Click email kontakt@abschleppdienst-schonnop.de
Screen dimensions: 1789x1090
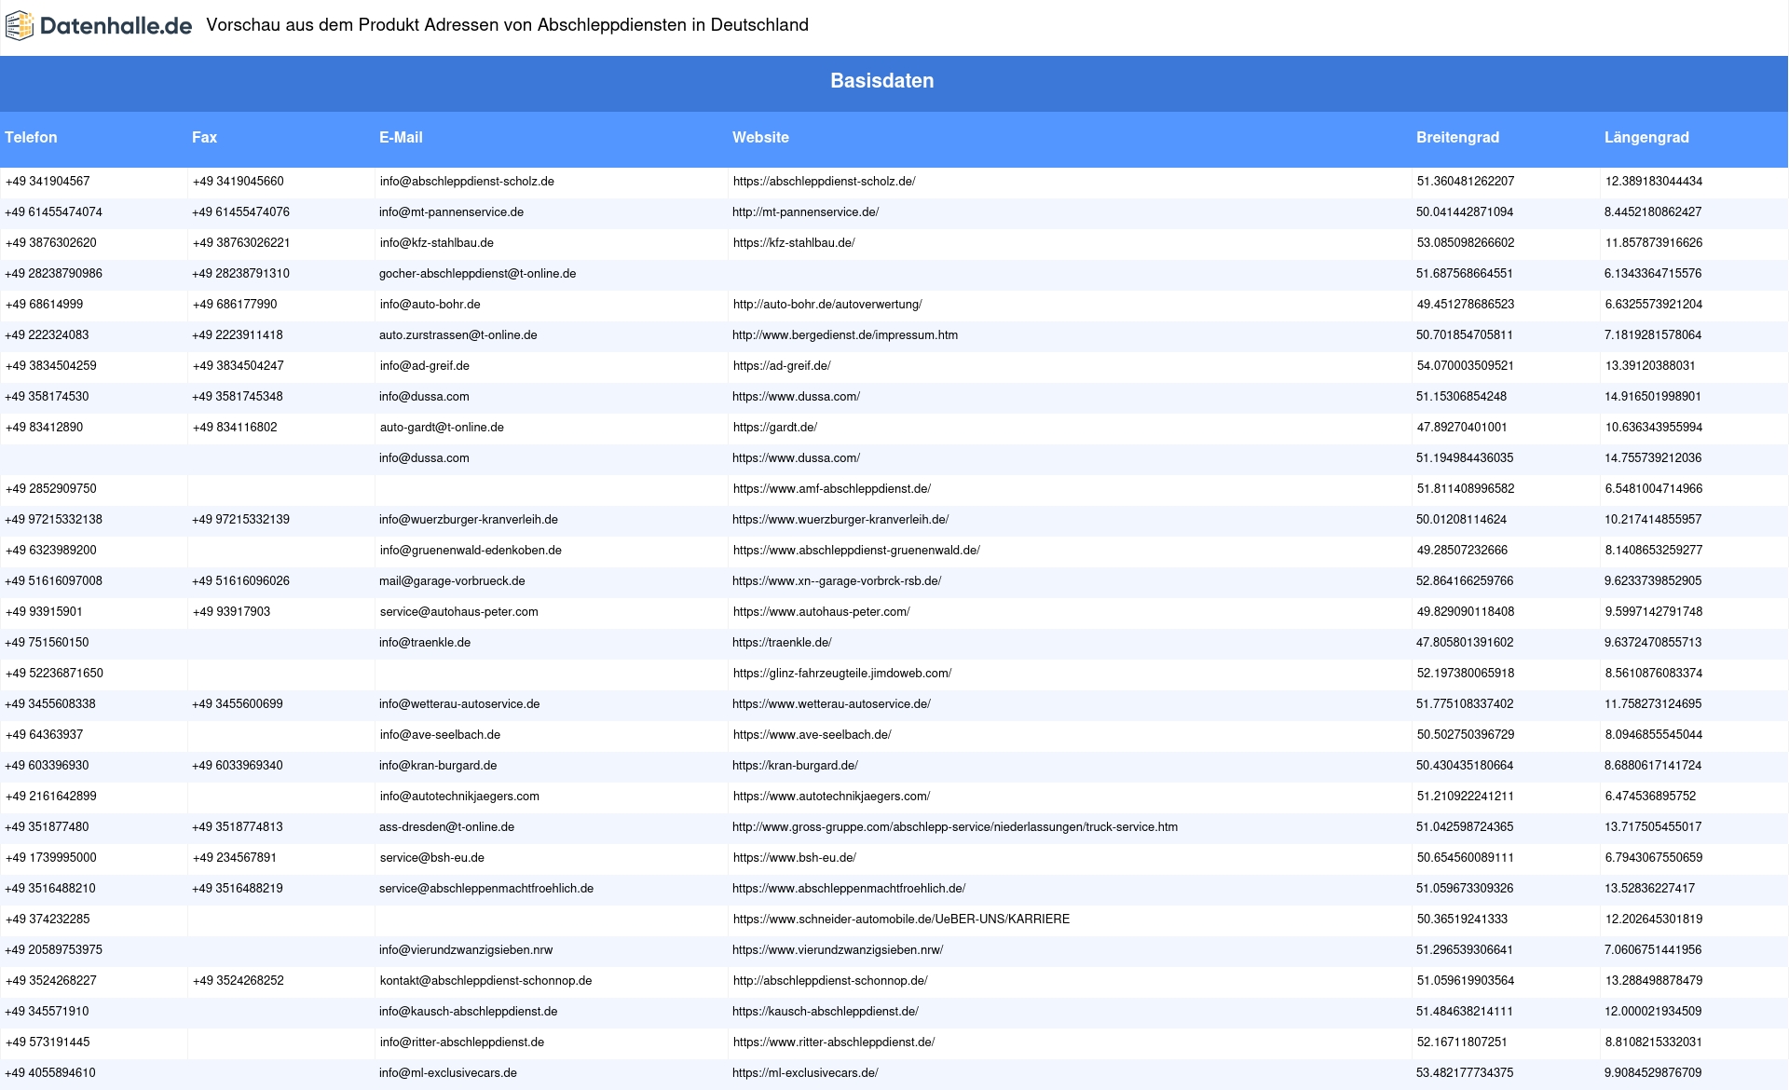486,981
